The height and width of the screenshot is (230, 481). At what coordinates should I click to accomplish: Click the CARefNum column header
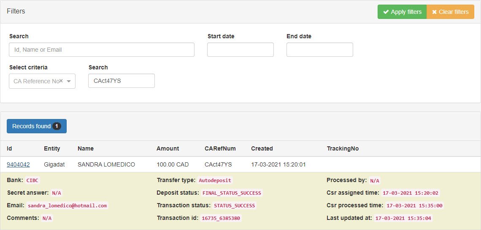pyautogui.click(x=220, y=149)
